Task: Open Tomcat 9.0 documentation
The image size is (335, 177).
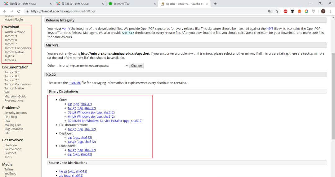Action: coord(12,72)
